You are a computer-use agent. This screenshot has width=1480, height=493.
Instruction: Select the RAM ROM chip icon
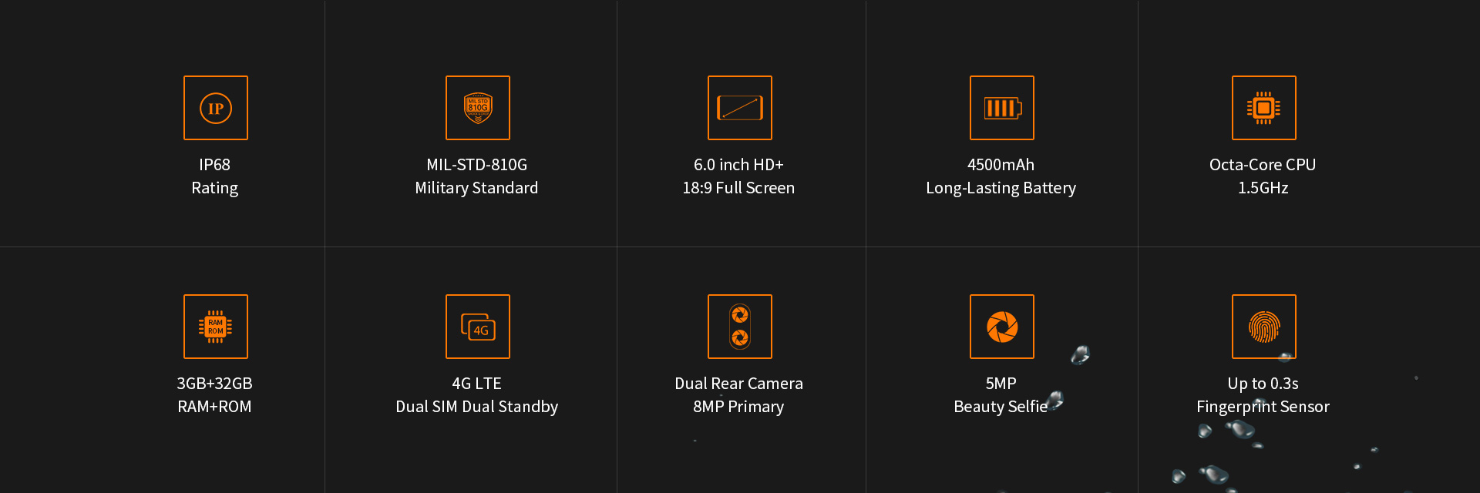(x=216, y=327)
